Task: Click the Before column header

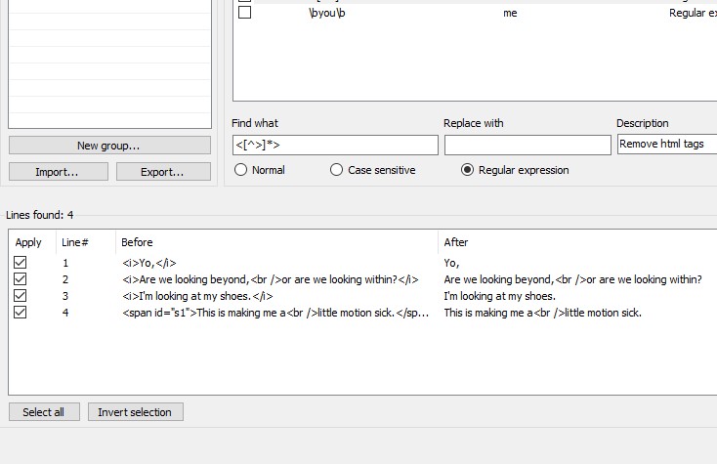Action: [137, 242]
